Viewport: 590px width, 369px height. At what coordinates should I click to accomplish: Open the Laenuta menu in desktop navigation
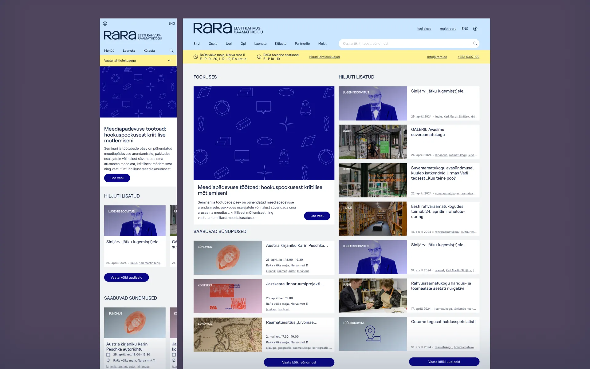point(260,44)
